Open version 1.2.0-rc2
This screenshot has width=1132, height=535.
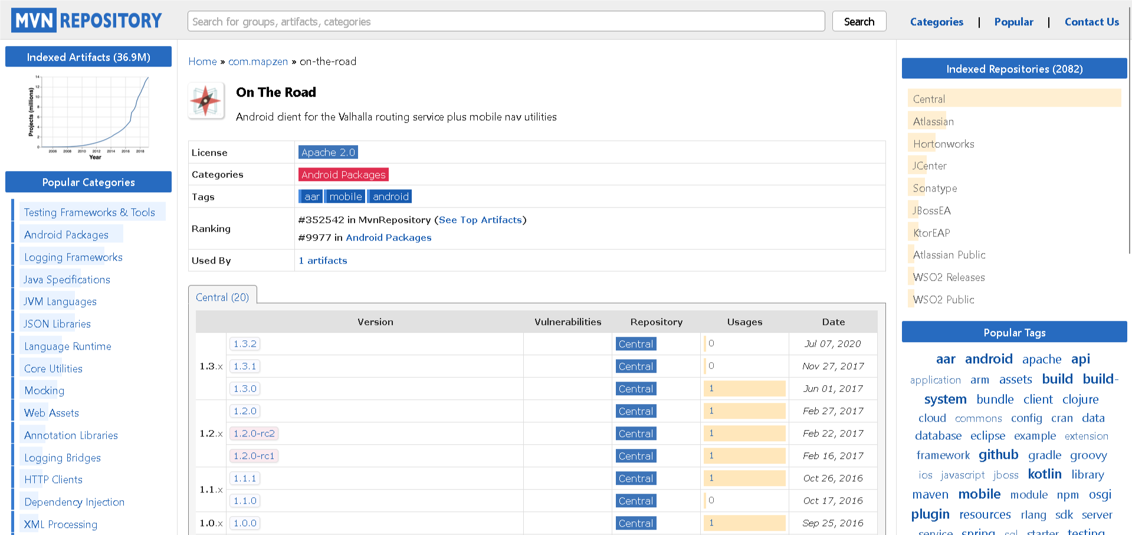pos(254,434)
